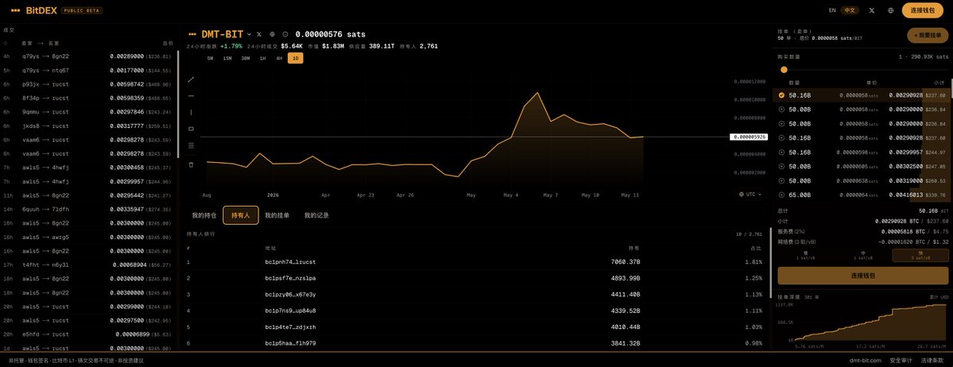Screen dimensions: 953x367
Task: Select the fast 快 network fee option
Action: click(920, 255)
